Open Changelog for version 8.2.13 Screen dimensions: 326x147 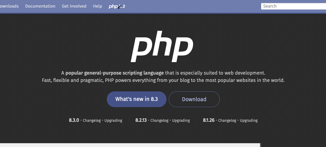[x=159, y=120]
